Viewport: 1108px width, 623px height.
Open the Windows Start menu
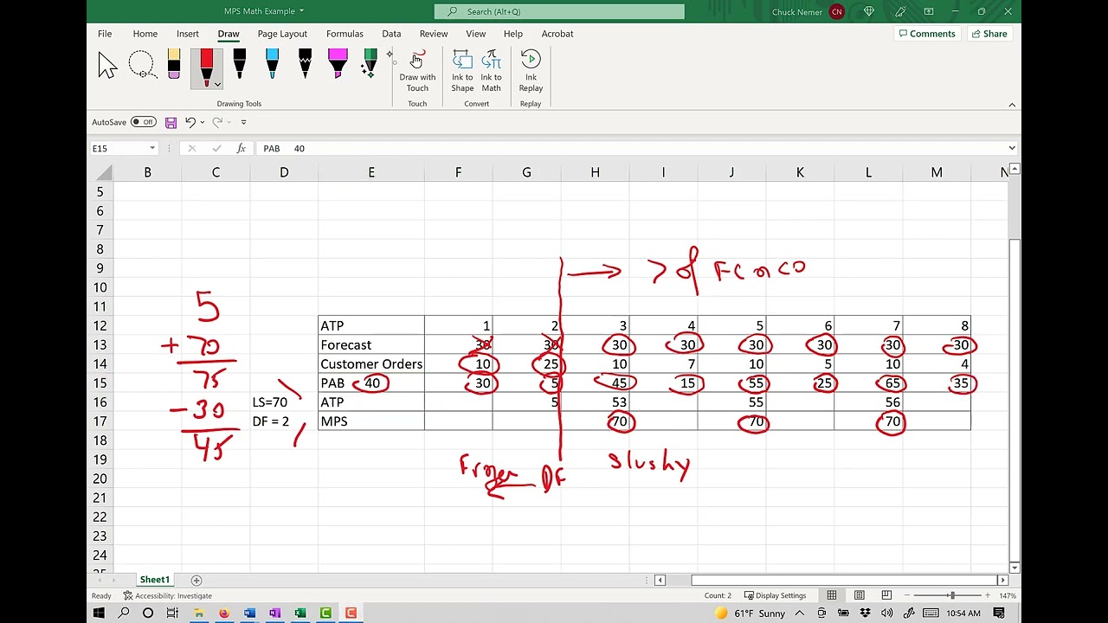coord(98,613)
